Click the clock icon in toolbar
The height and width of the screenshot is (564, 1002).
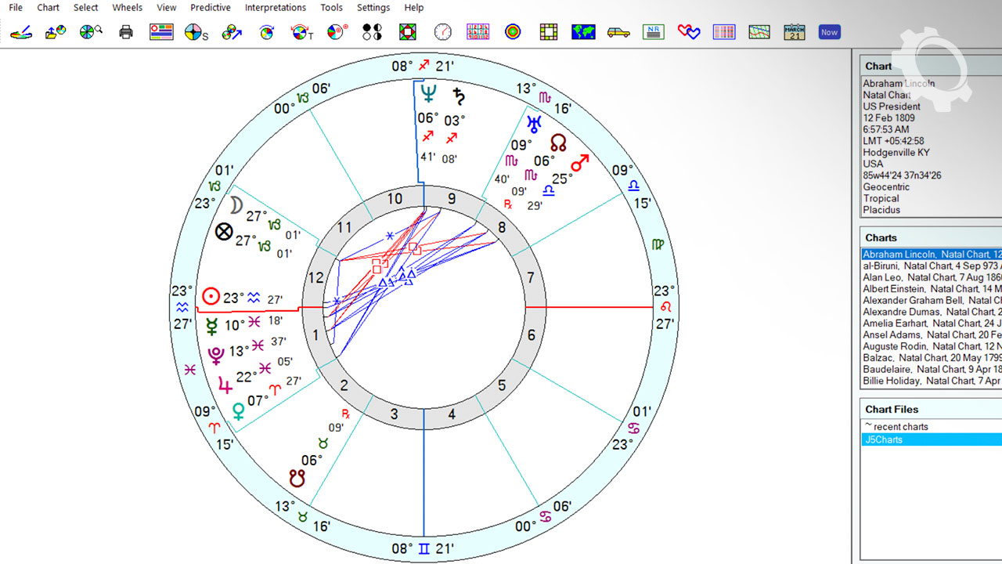tap(443, 32)
